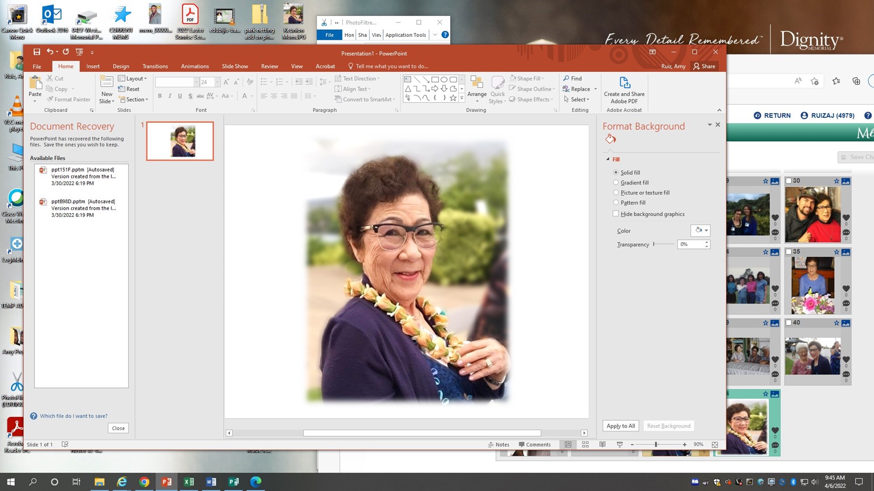Click the Transparency slider
The width and height of the screenshot is (874, 491).
663,244
